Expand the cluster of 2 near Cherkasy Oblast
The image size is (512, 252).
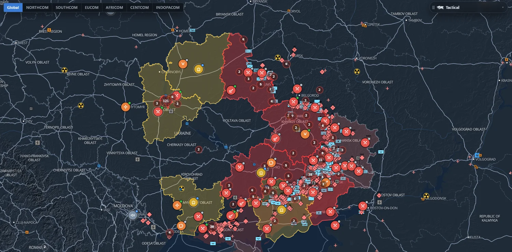coord(199,149)
